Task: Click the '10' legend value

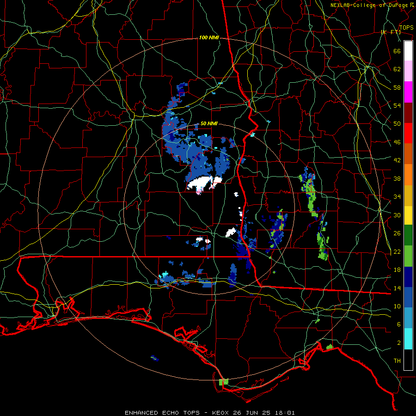Action: tap(397, 306)
